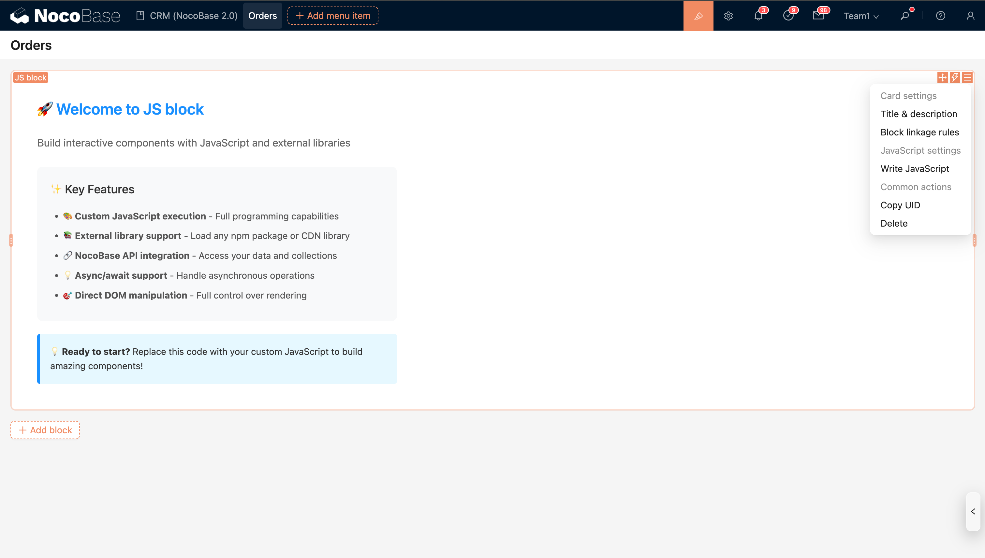Click the JS block lightning event icon
This screenshot has height=558, width=985.
(955, 77)
